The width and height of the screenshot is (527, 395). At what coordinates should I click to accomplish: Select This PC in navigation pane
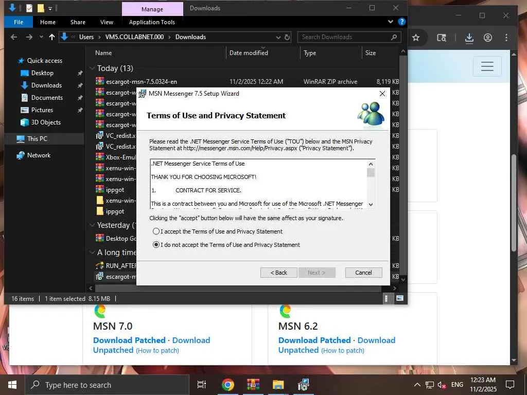tap(37, 139)
